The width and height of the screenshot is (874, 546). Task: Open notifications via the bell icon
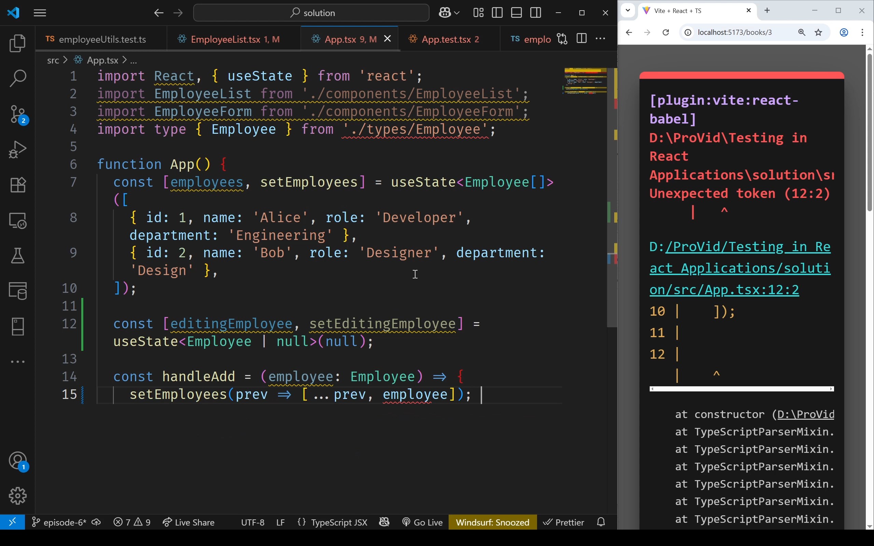[601, 522]
